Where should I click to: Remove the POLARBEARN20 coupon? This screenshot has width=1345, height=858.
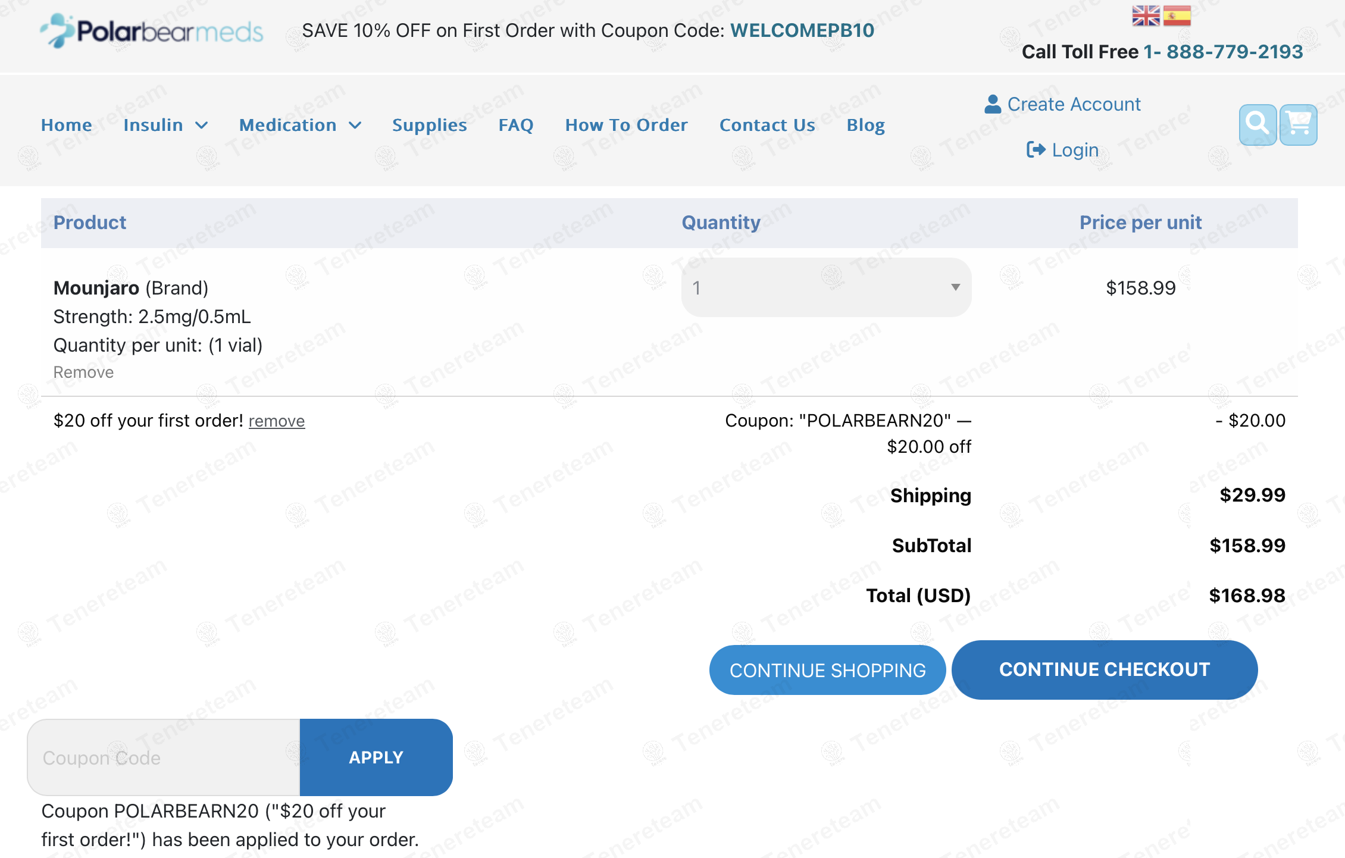pyautogui.click(x=277, y=421)
